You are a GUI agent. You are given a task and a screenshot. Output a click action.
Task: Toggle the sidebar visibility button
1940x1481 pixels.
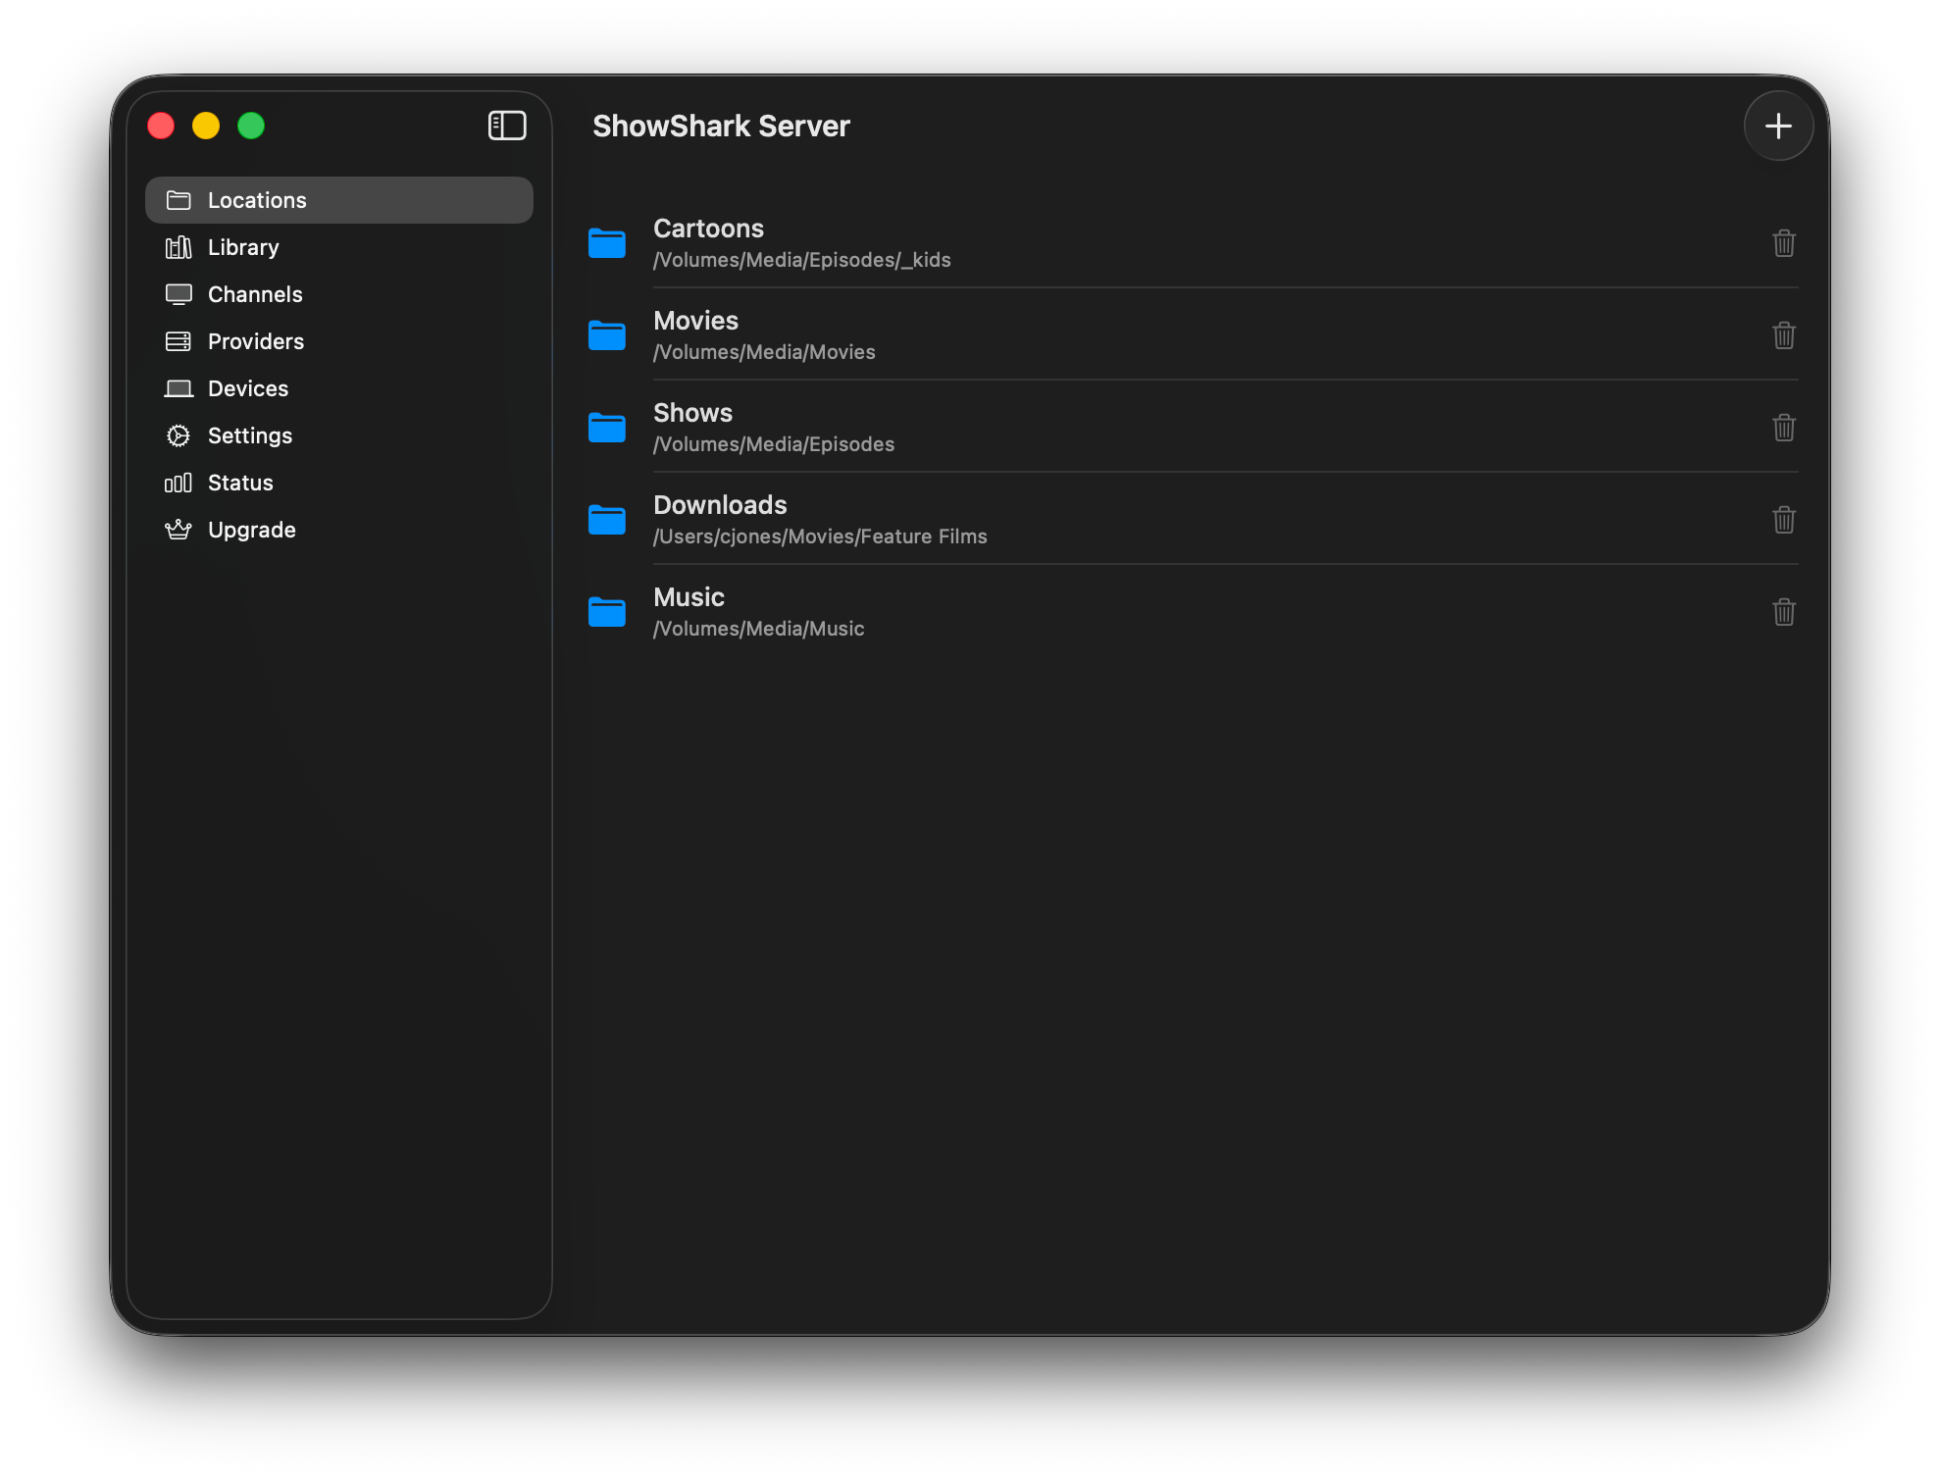(x=507, y=126)
